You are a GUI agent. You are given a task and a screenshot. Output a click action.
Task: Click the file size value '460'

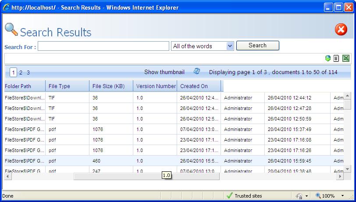96,161
